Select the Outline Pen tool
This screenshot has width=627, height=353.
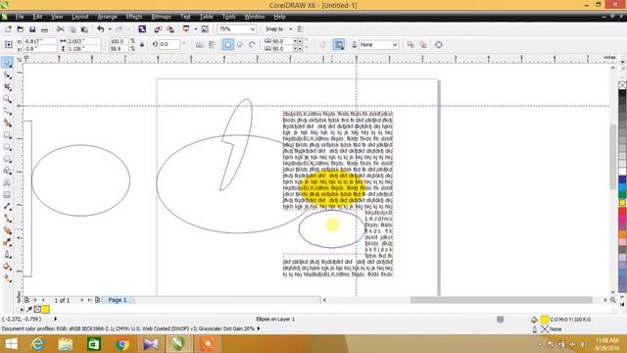(x=7, y=255)
